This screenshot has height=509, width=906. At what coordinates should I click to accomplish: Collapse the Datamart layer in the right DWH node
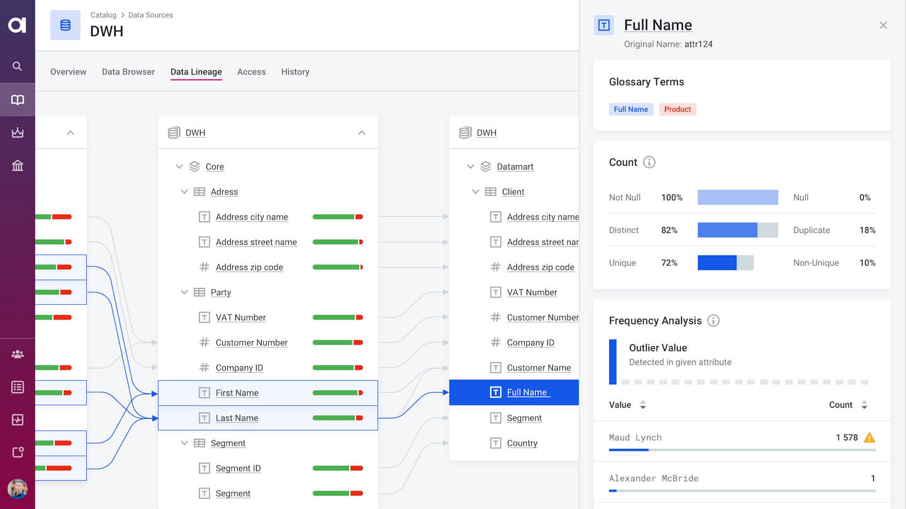[471, 167]
